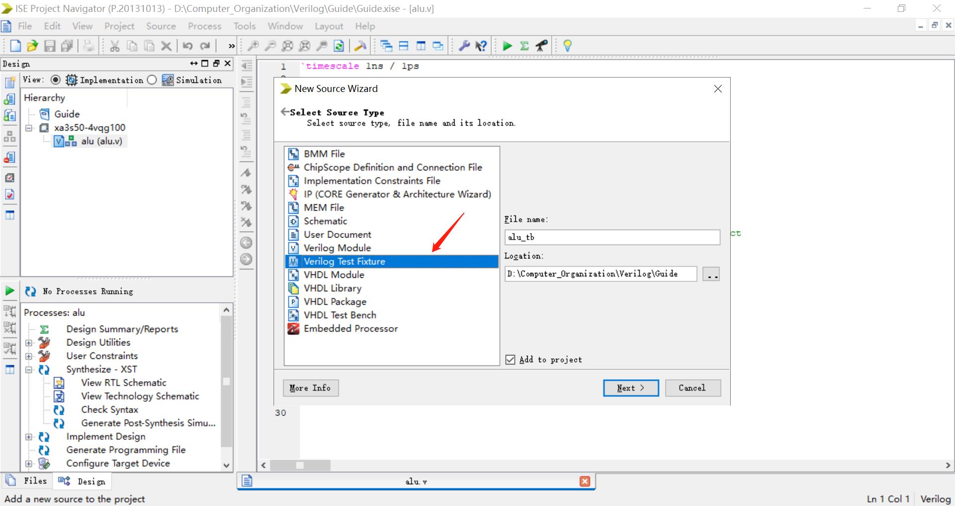This screenshot has width=955, height=506.
Task: Click the Tile Horizontally windows icon
Action: tap(404, 46)
